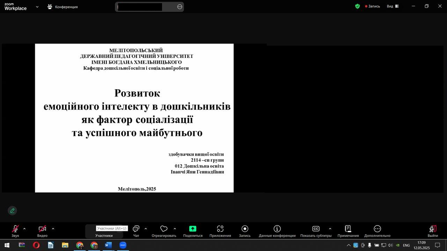Click the microphone tray icon

click(x=369, y=245)
